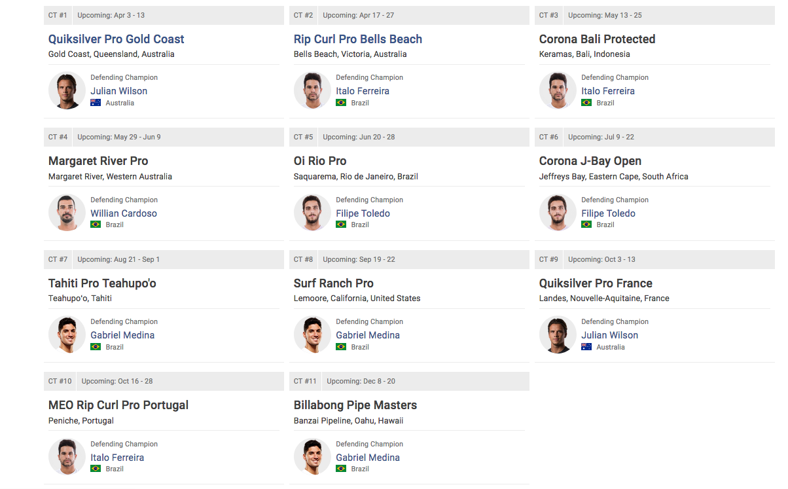
Task: Click Brazil flag under Willian Cardoso
Action: (x=96, y=225)
